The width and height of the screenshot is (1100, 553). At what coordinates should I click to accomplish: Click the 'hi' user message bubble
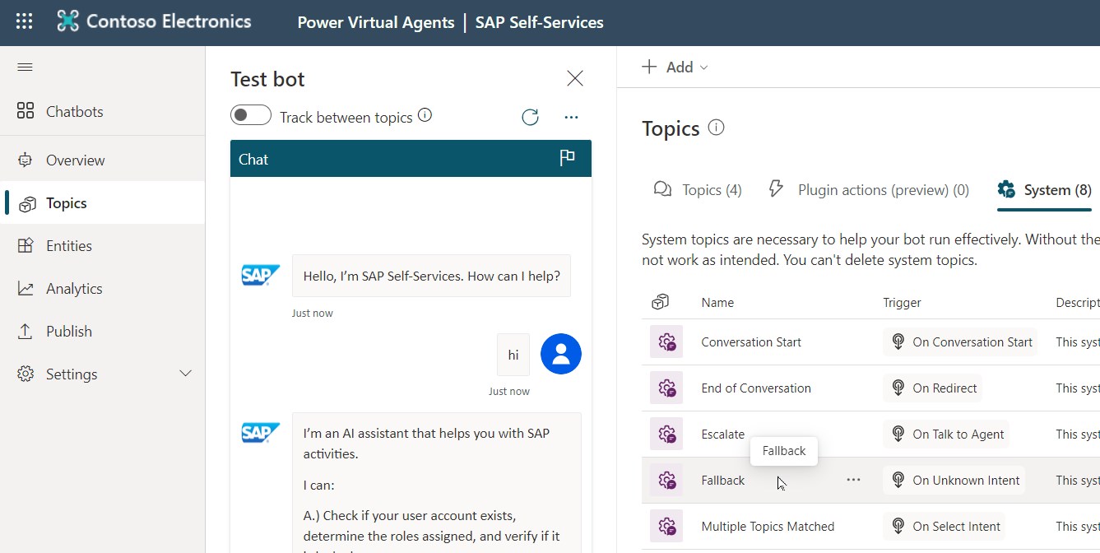tap(513, 355)
